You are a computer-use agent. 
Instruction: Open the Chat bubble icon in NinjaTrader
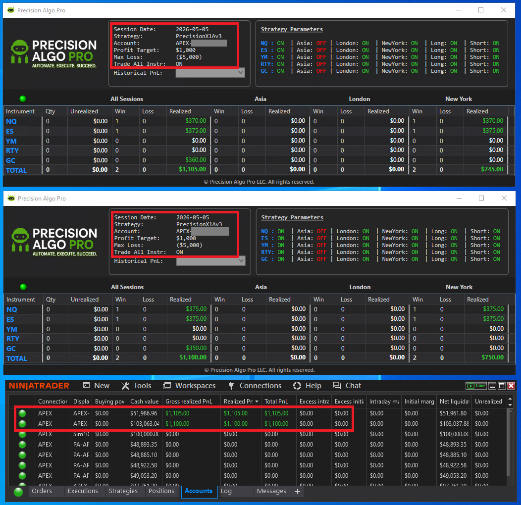pyautogui.click(x=337, y=385)
